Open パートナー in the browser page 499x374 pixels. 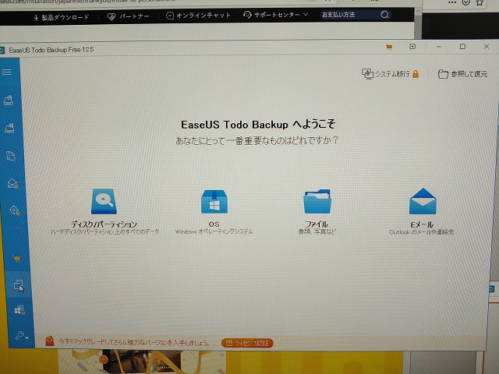click(x=128, y=16)
